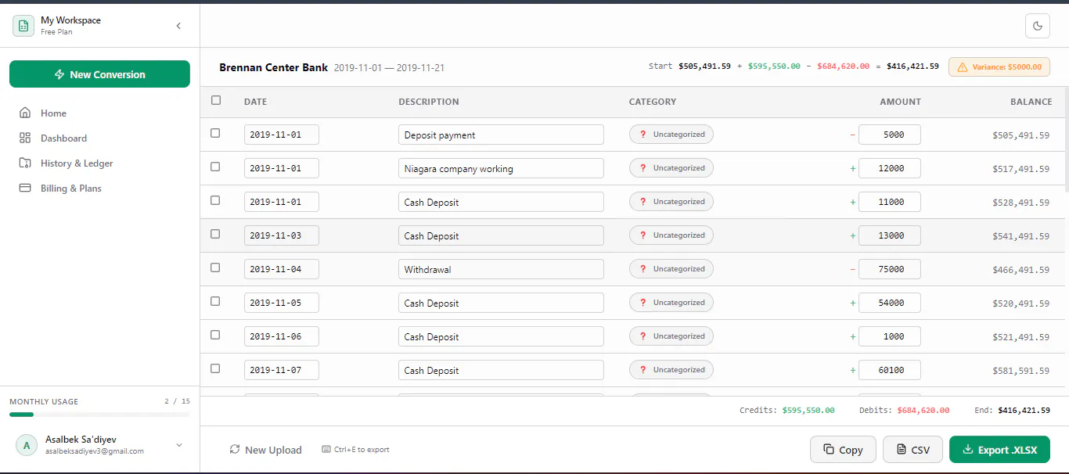Open Uncategorized dropdown for 2019-11-05 row
This screenshot has height=474, width=1069.
click(671, 303)
